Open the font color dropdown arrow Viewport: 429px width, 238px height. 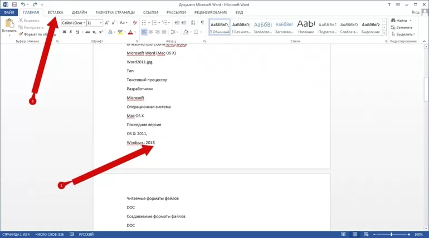click(x=135, y=32)
